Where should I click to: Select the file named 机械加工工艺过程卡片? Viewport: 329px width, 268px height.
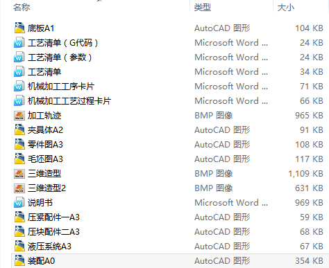pyautogui.click(x=69, y=101)
